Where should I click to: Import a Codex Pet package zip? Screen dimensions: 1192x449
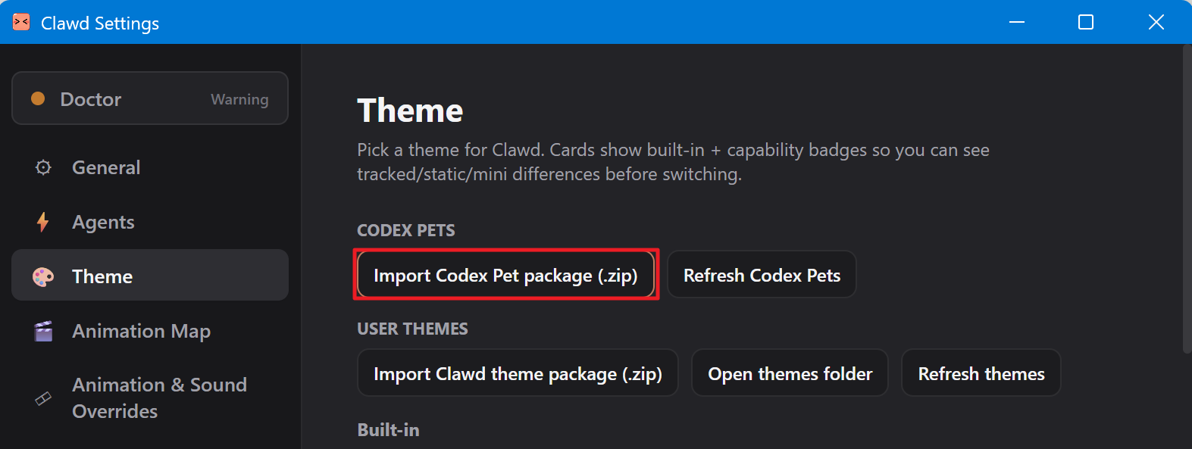click(505, 275)
